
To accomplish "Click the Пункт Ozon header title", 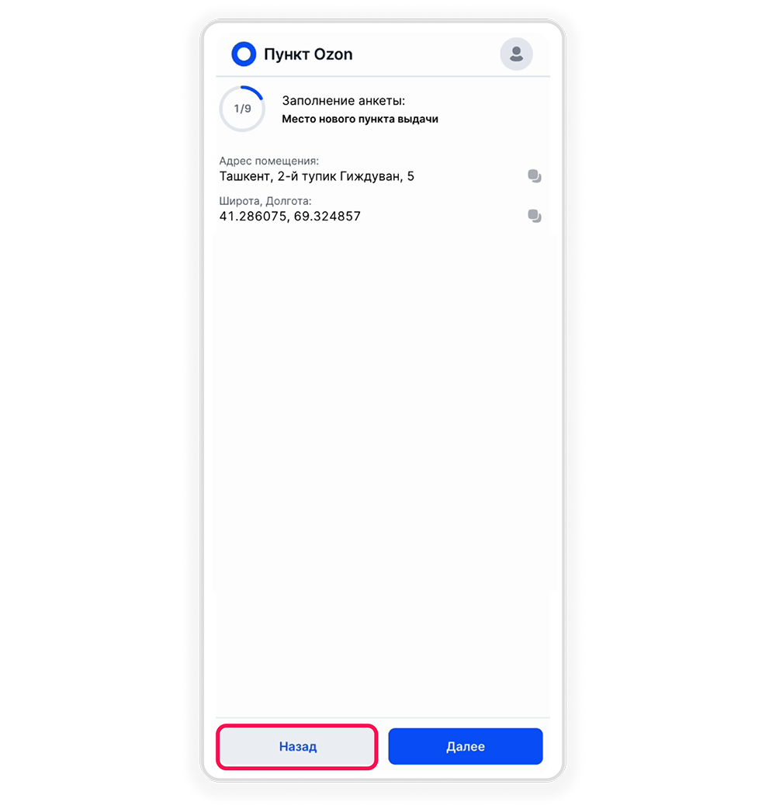I will [x=308, y=54].
